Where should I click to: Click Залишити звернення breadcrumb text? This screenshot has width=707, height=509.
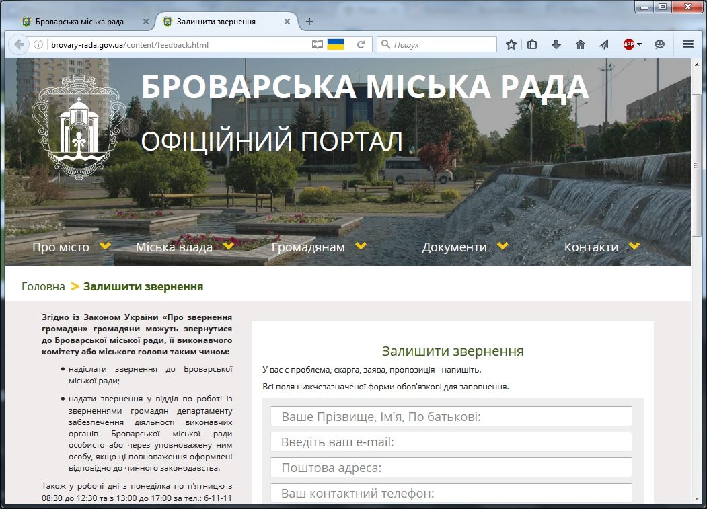[143, 286]
